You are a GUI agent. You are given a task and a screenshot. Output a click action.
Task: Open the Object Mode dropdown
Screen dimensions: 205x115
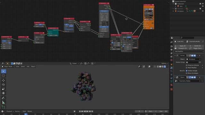point(8,67)
